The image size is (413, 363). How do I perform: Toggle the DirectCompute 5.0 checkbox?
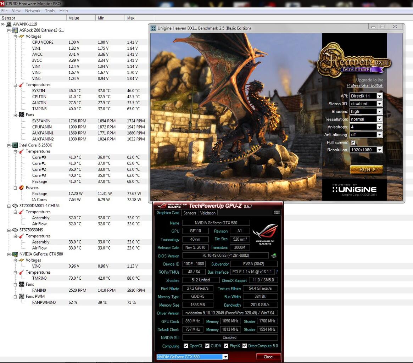[x=244, y=346]
